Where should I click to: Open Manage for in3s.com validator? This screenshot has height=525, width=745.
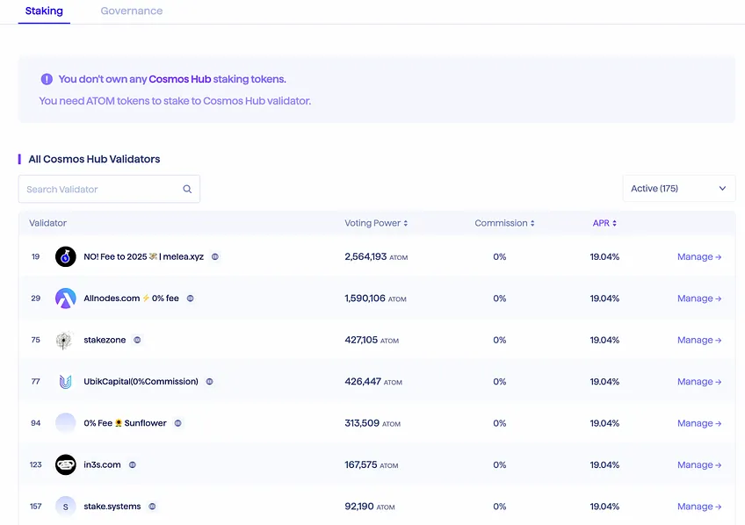(x=699, y=464)
